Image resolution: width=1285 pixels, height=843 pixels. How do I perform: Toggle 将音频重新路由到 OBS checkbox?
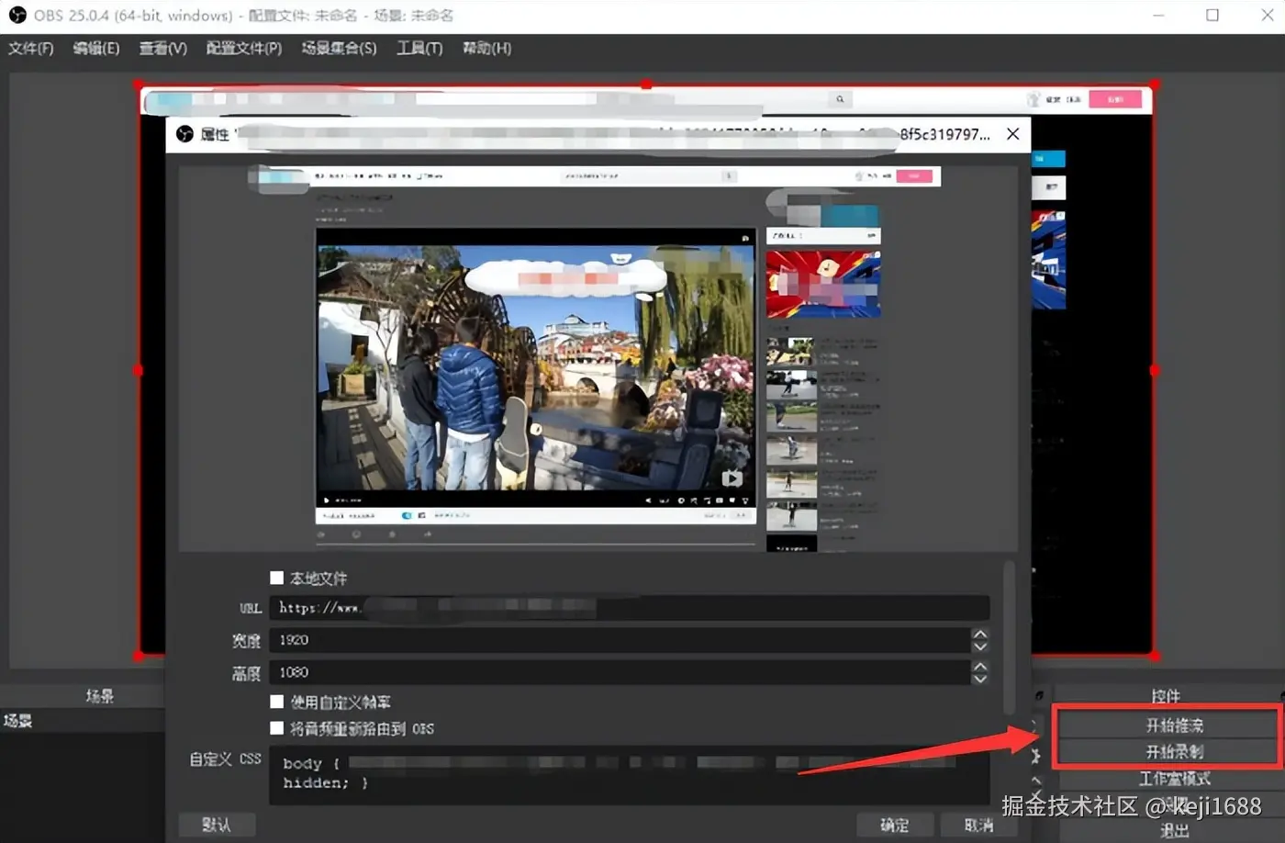pyautogui.click(x=276, y=728)
